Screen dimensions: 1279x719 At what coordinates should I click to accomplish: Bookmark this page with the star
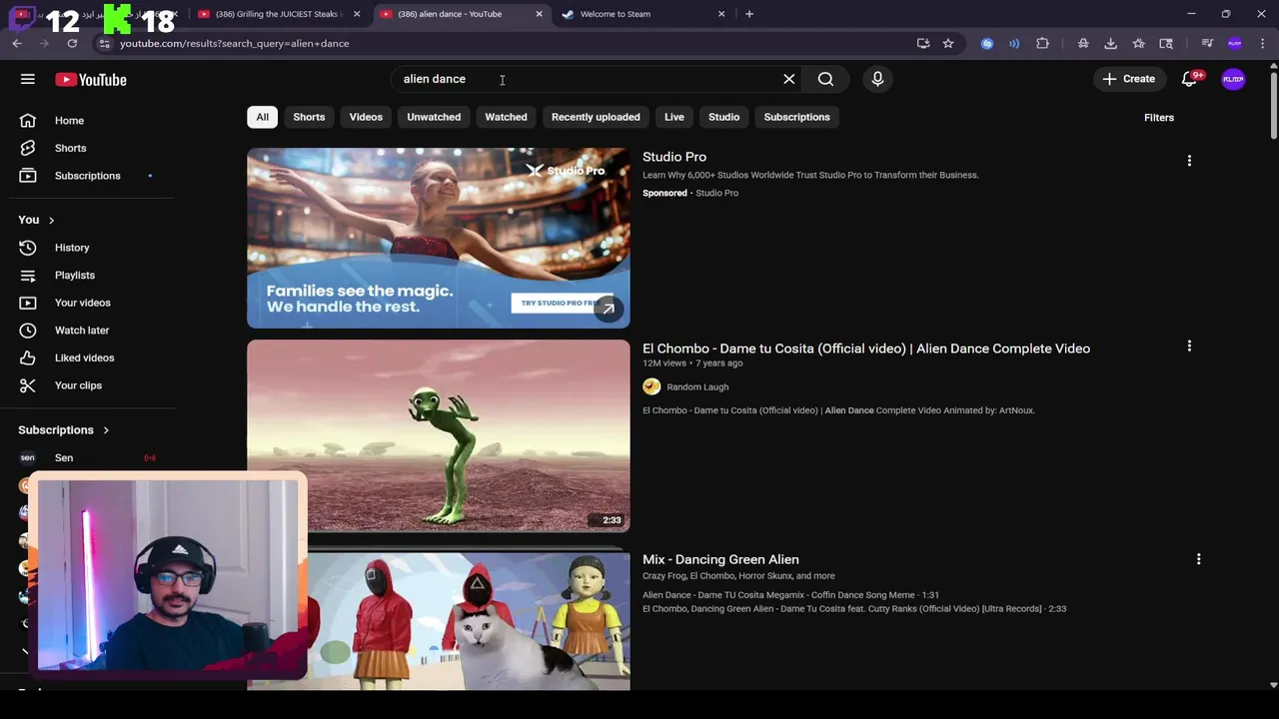(x=948, y=43)
